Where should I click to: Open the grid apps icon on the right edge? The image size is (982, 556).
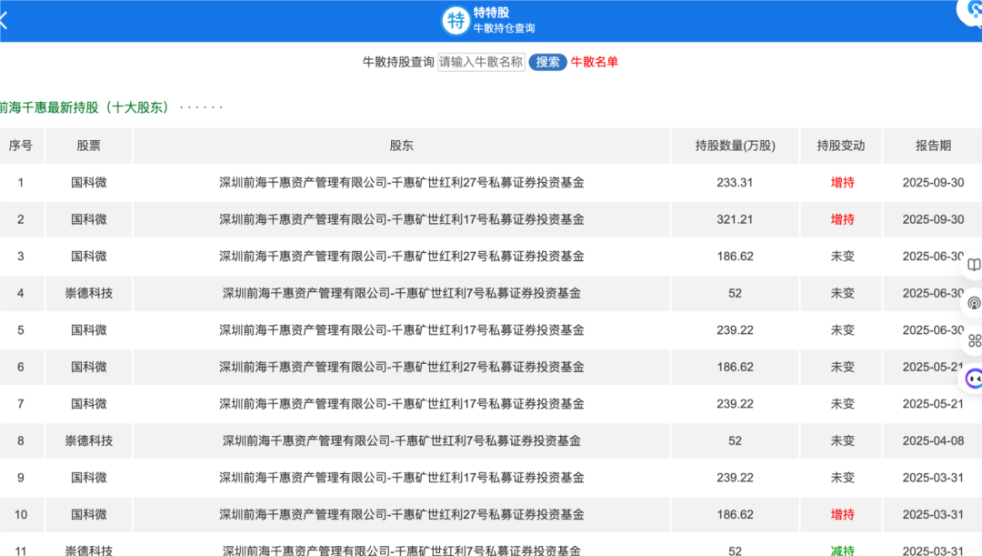[x=975, y=341]
